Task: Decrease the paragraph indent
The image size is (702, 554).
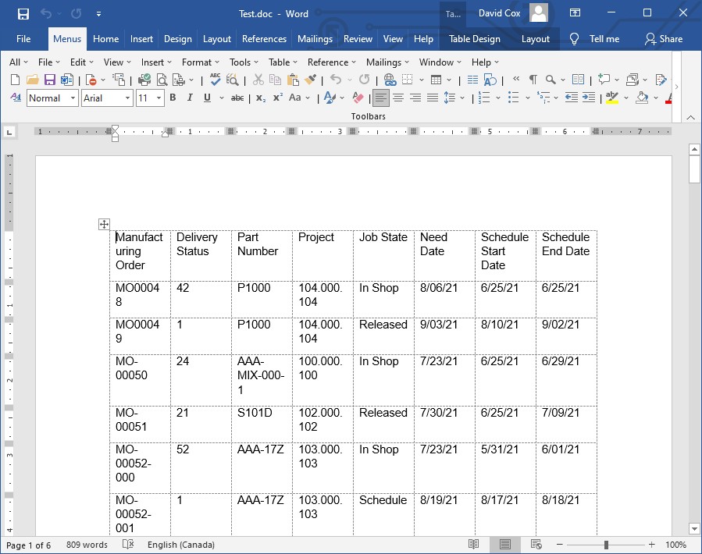Action: [x=572, y=98]
